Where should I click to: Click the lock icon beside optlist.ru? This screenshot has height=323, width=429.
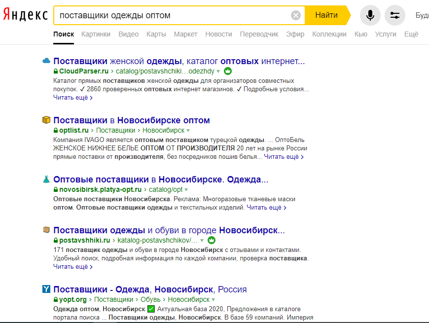[56, 130]
